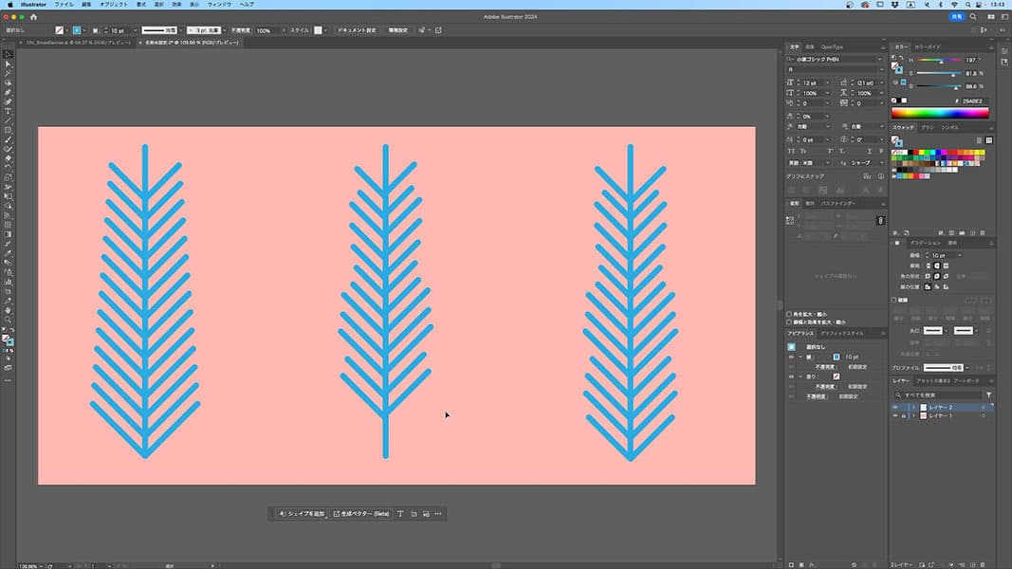Open the font family dropdown
The image size is (1012, 569).
pyautogui.click(x=878, y=60)
